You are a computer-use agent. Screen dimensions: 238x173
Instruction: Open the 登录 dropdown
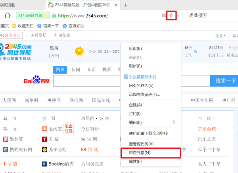click(221, 36)
